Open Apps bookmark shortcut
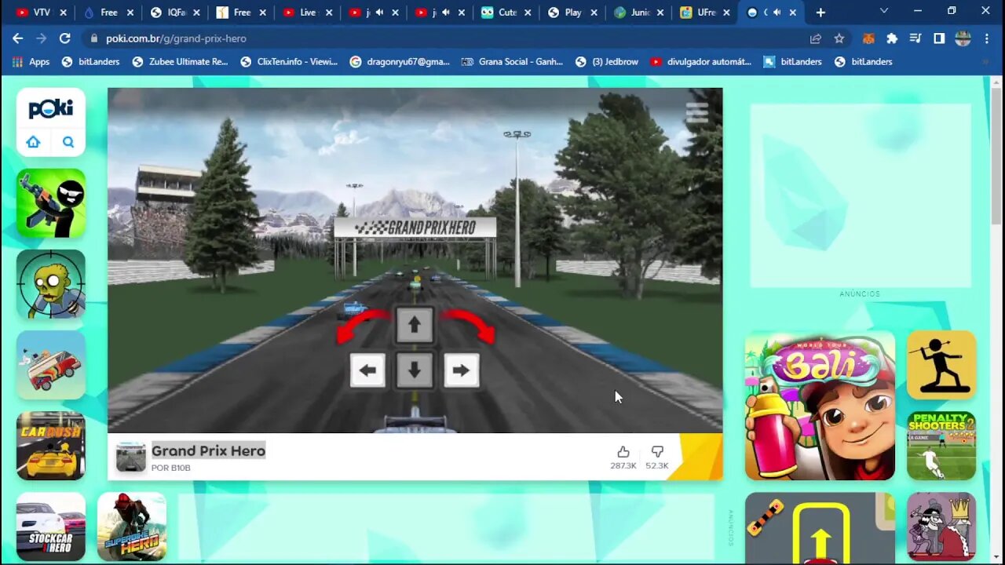Image resolution: width=1005 pixels, height=565 pixels. pyautogui.click(x=31, y=62)
